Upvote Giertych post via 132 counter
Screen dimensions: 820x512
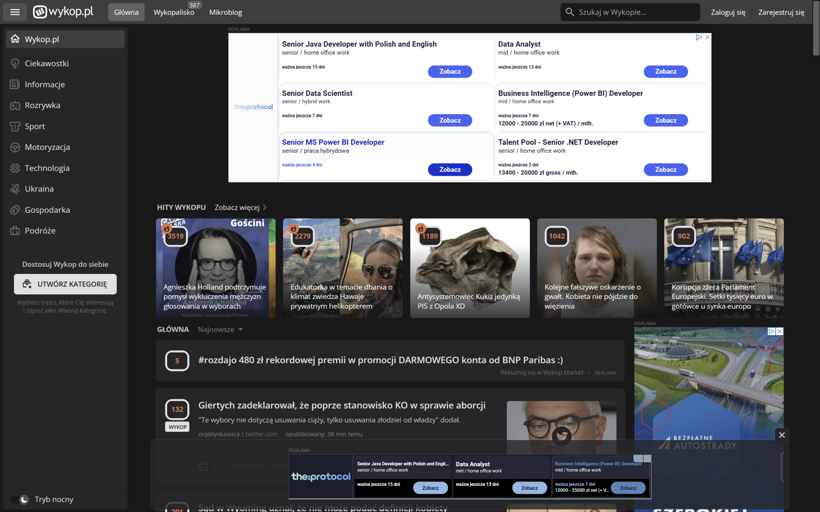click(177, 409)
